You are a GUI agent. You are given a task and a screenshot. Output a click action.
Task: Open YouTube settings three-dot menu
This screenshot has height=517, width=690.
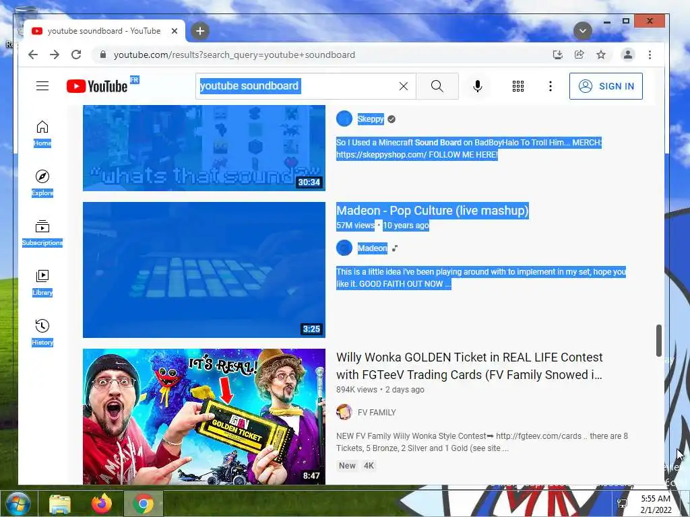pos(550,86)
